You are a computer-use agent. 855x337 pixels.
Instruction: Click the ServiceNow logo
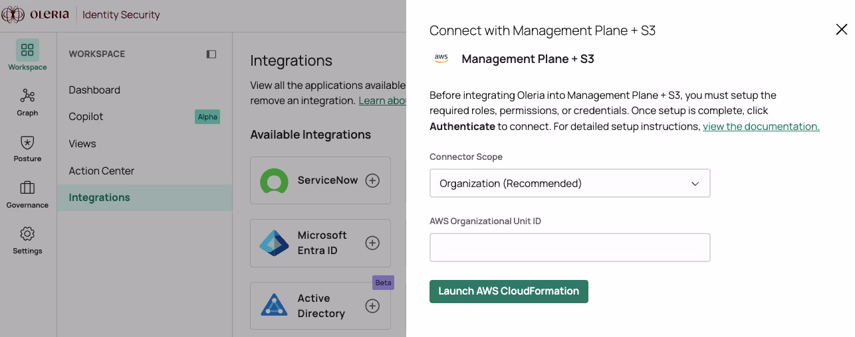(x=274, y=180)
